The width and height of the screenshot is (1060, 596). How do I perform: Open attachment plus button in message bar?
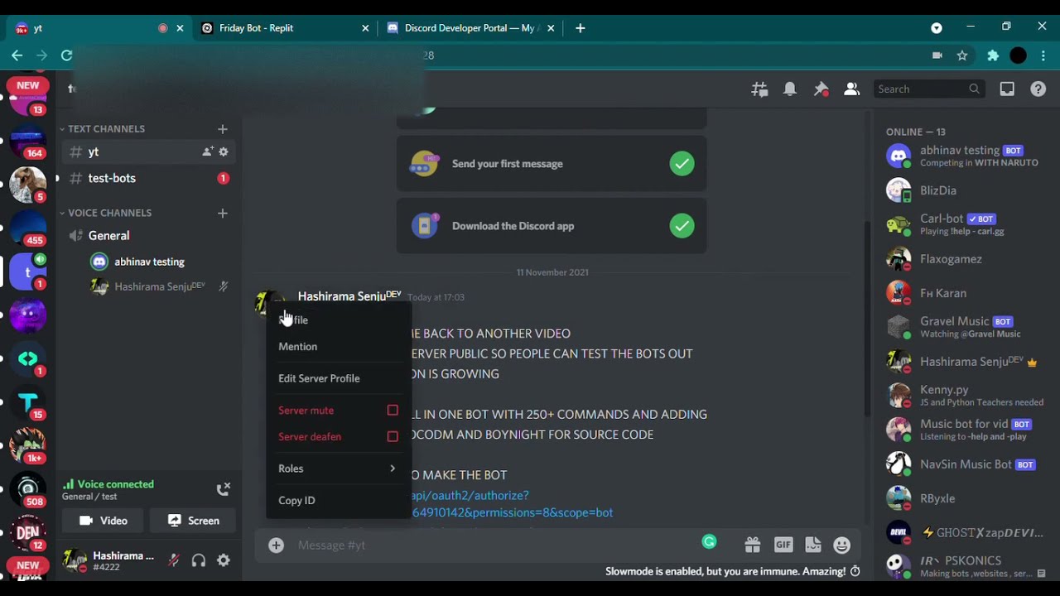point(277,545)
